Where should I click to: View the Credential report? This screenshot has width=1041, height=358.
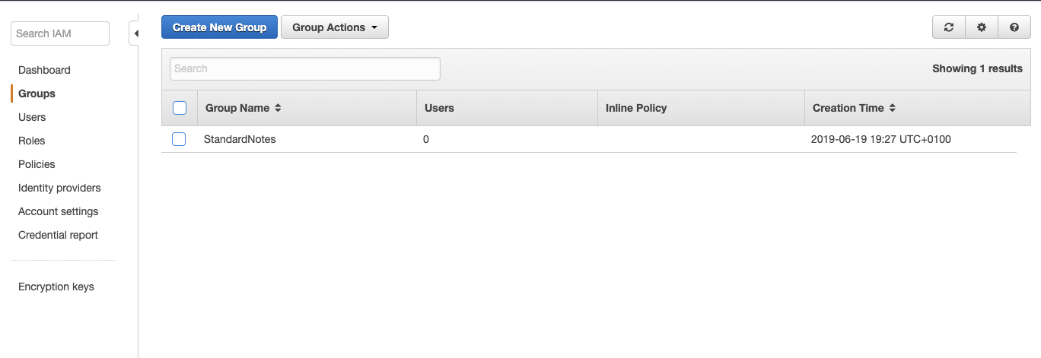tap(58, 235)
